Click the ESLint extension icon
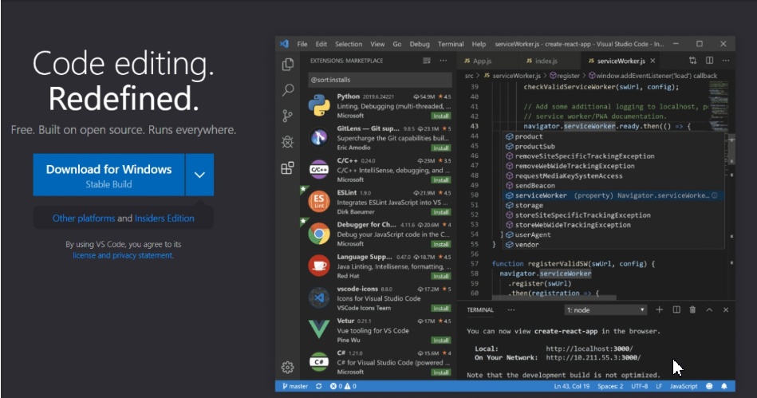The height and width of the screenshot is (398, 757). point(319,202)
